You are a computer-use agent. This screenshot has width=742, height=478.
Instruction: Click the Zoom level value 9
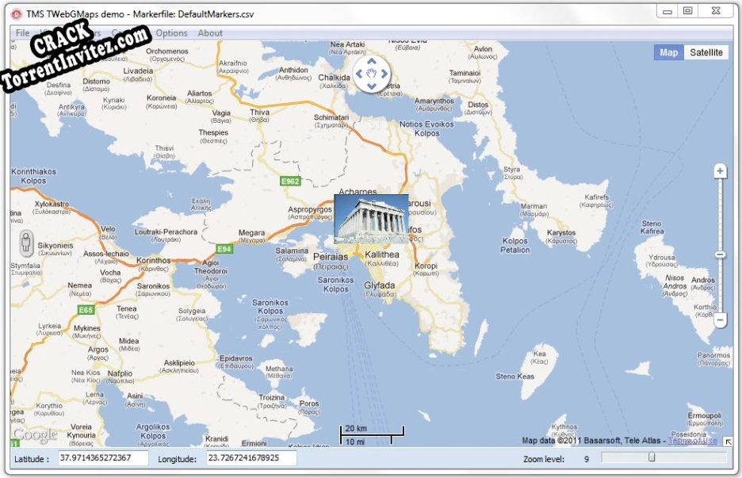point(587,459)
